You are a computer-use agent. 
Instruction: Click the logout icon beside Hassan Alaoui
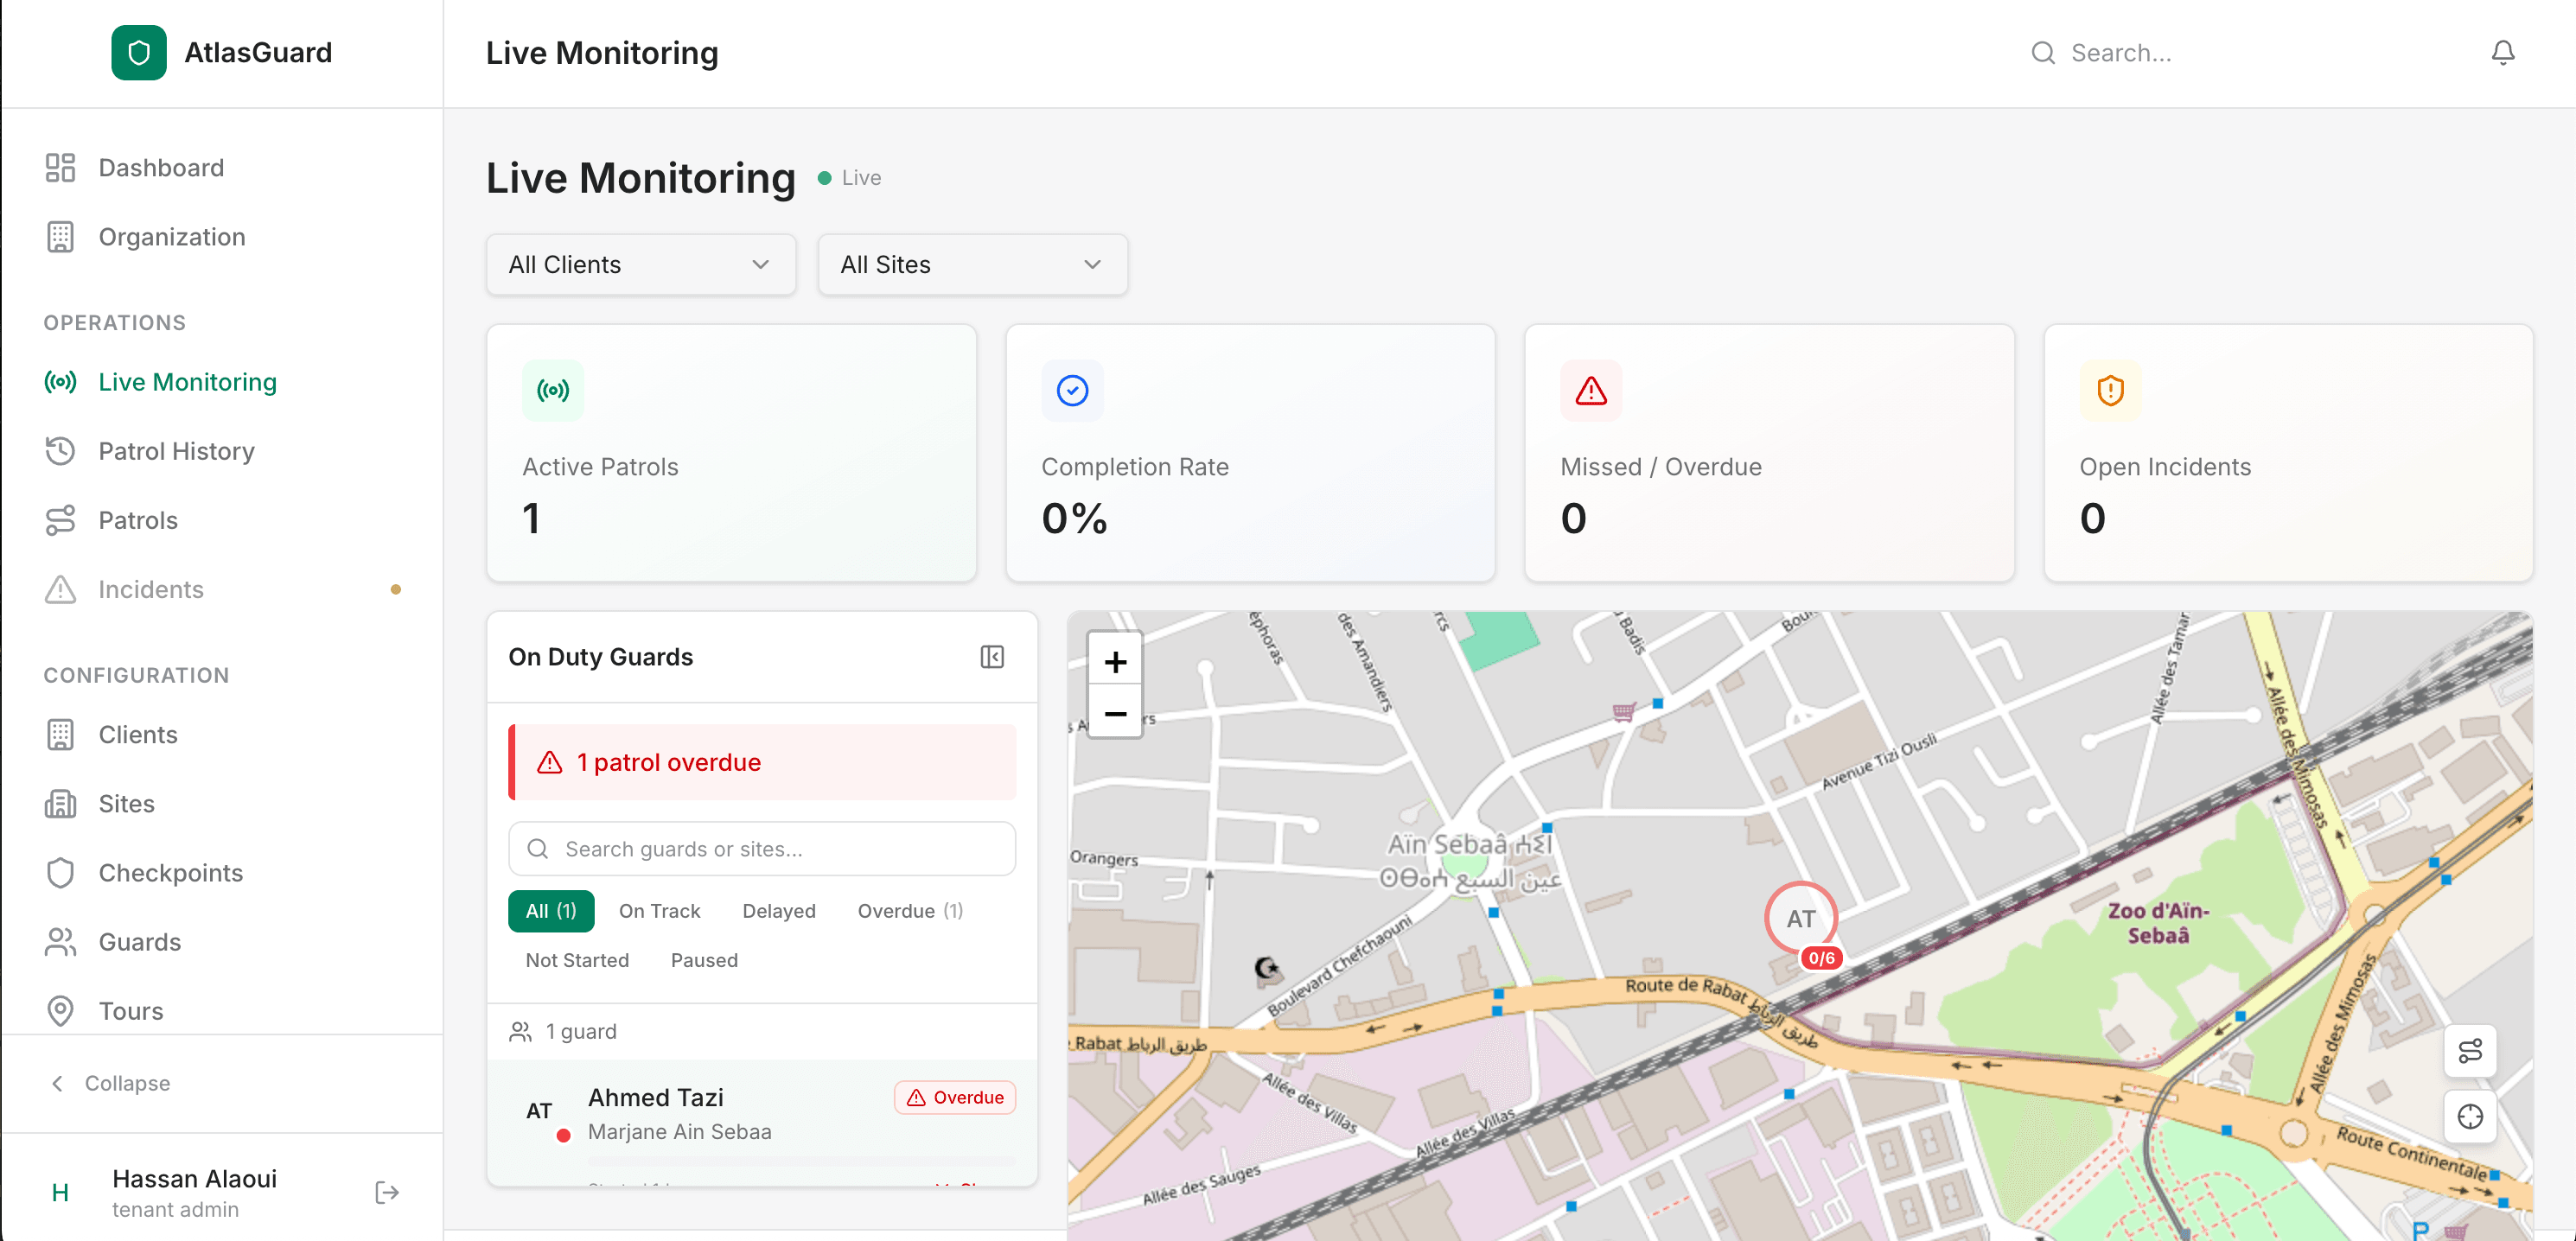(x=387, y=1192)
